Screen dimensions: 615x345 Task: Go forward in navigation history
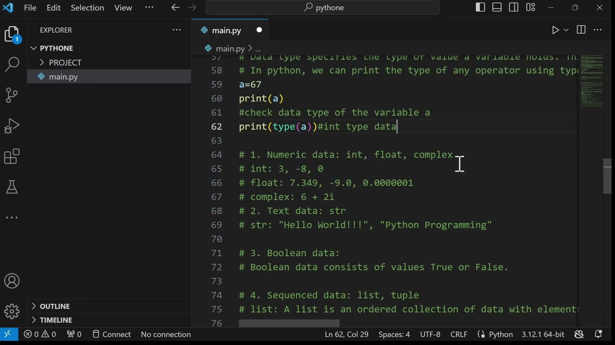(x=192, y=8)
